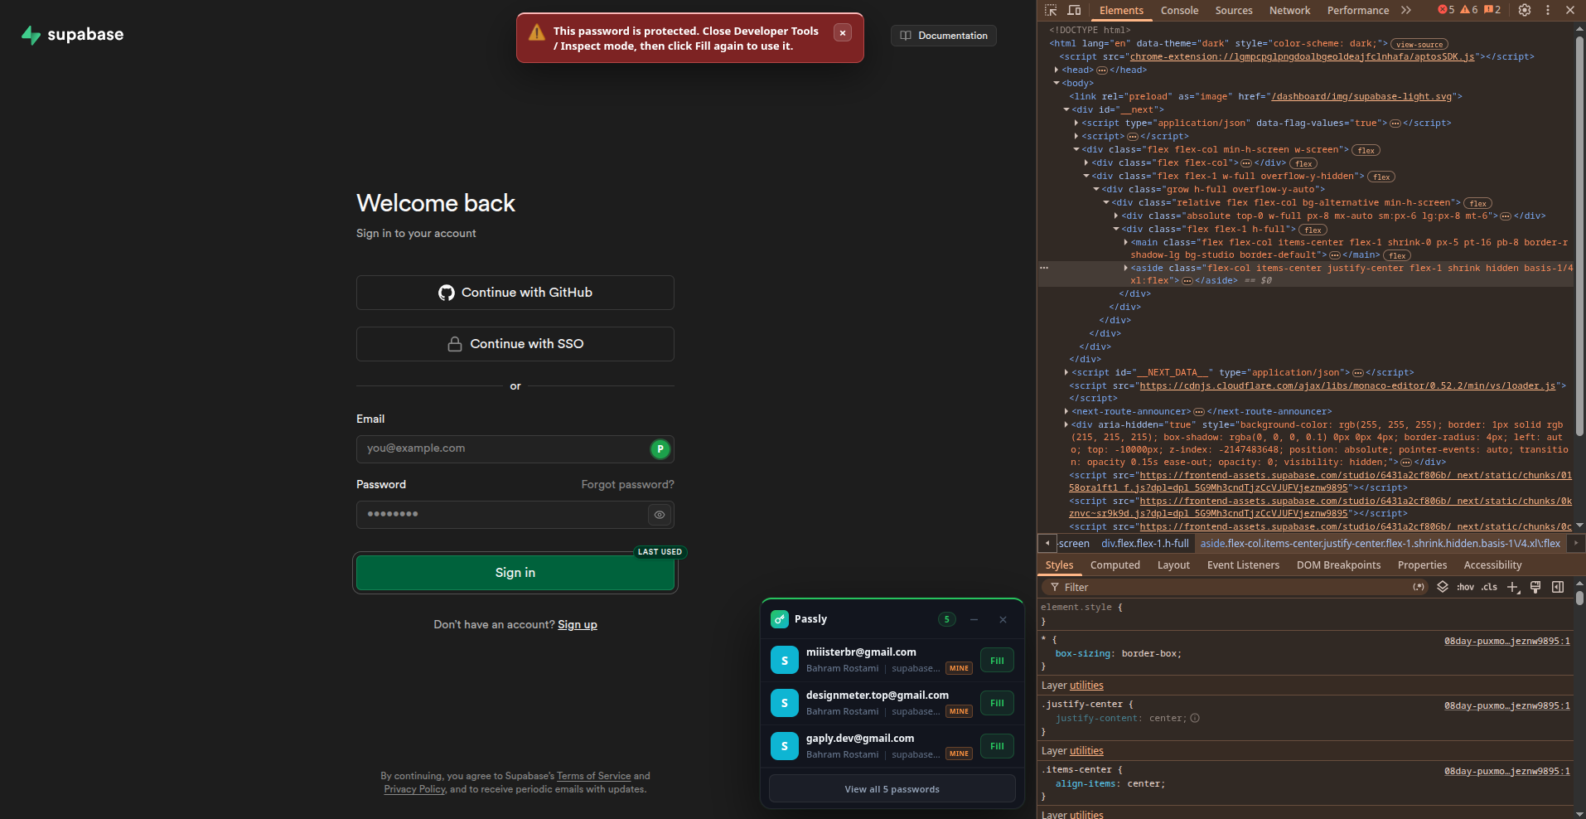Click Forgot password? link
This screenshot has width=1586, height=819.
tap(627, 485)
